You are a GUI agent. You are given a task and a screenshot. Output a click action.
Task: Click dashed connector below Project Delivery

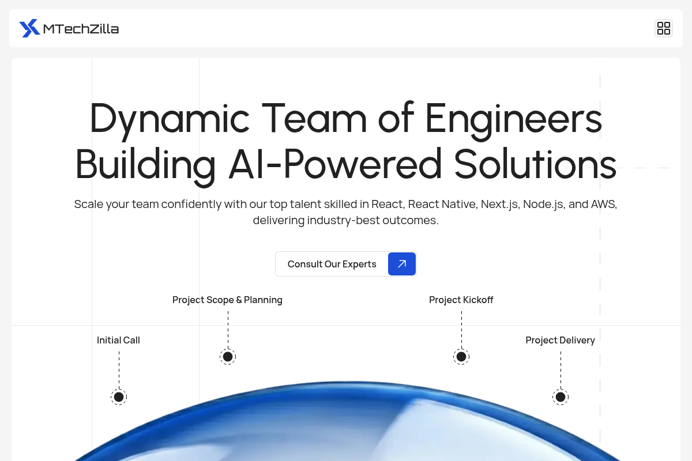tap(561, 369)
